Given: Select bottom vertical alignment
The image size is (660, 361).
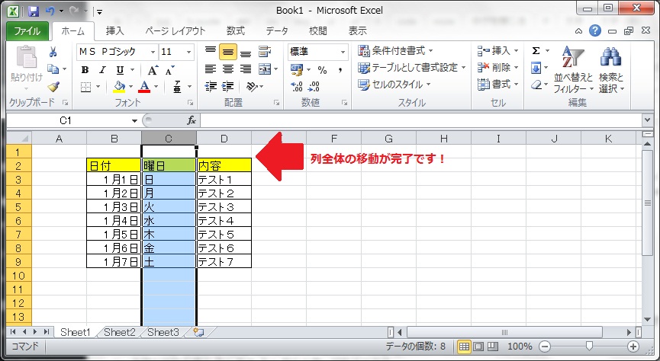Looking at the screenshot, I should click(x=246, y=52).
